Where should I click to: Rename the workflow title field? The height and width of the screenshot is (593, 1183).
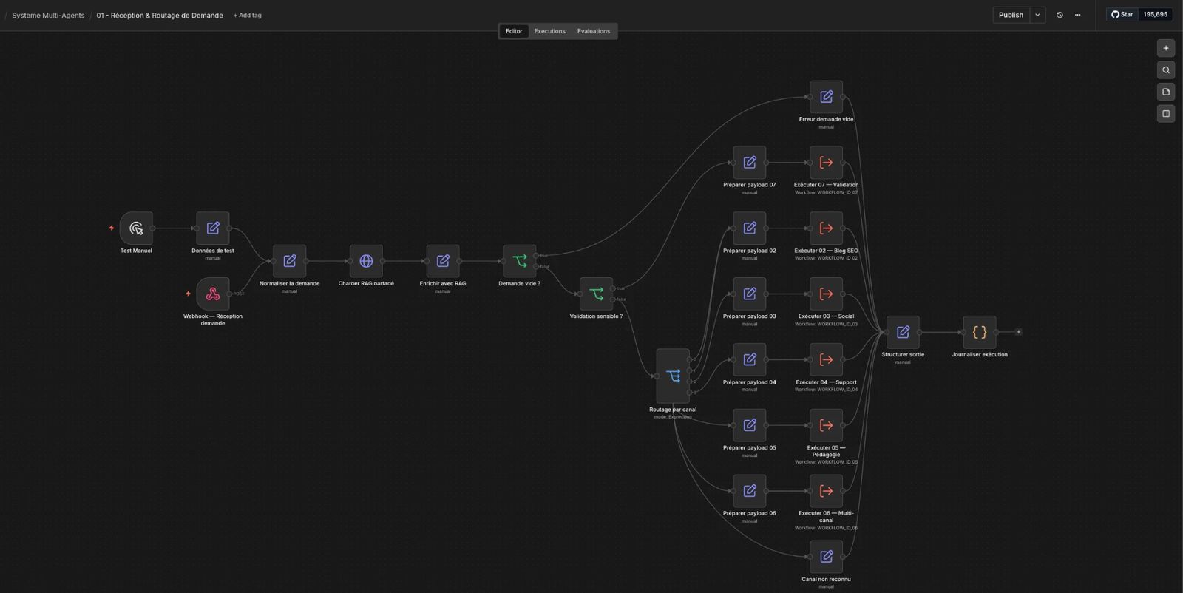(160, 16)
